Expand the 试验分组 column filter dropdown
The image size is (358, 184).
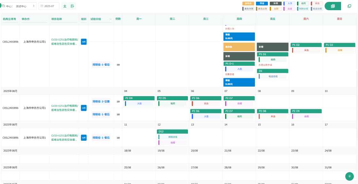[111, 19]
